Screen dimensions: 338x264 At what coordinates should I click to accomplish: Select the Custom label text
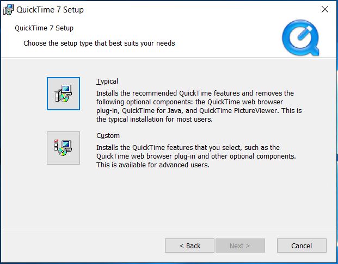coord(108,136)
